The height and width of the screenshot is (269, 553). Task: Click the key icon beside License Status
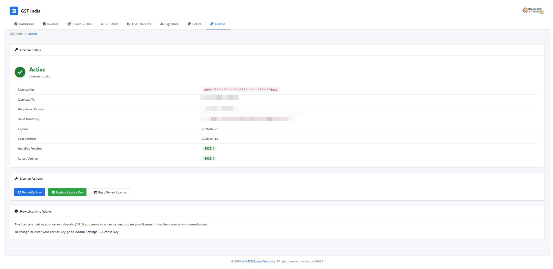point(16,50)
